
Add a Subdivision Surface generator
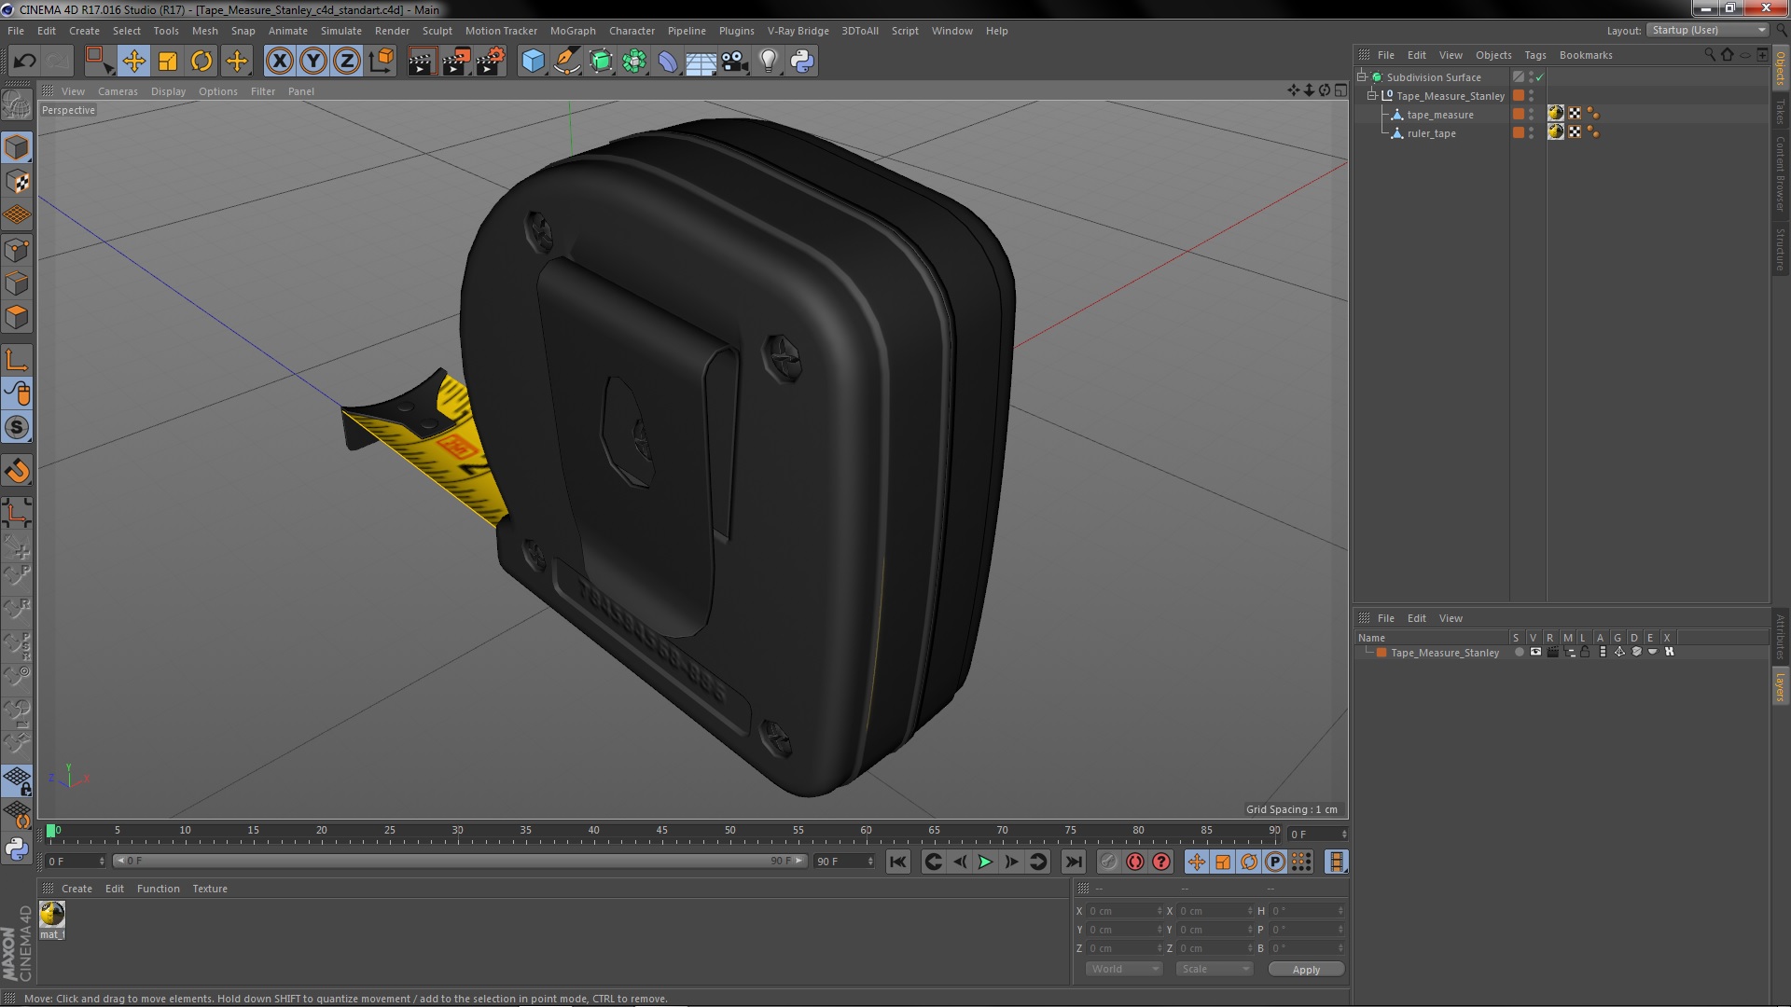[601, 62]
